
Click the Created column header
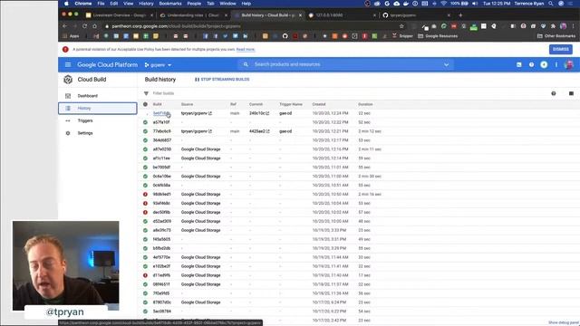(x=319, y=104)
